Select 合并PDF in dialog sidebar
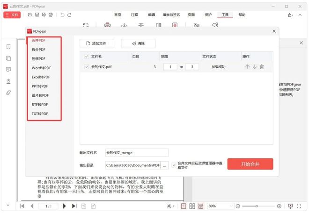 pyautogui.click(x=38, y=40)
